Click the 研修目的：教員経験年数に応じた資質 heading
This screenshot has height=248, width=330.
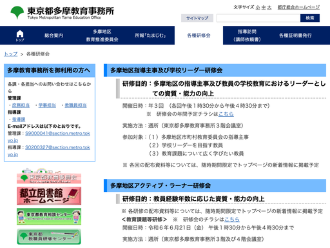coord(193,199)
